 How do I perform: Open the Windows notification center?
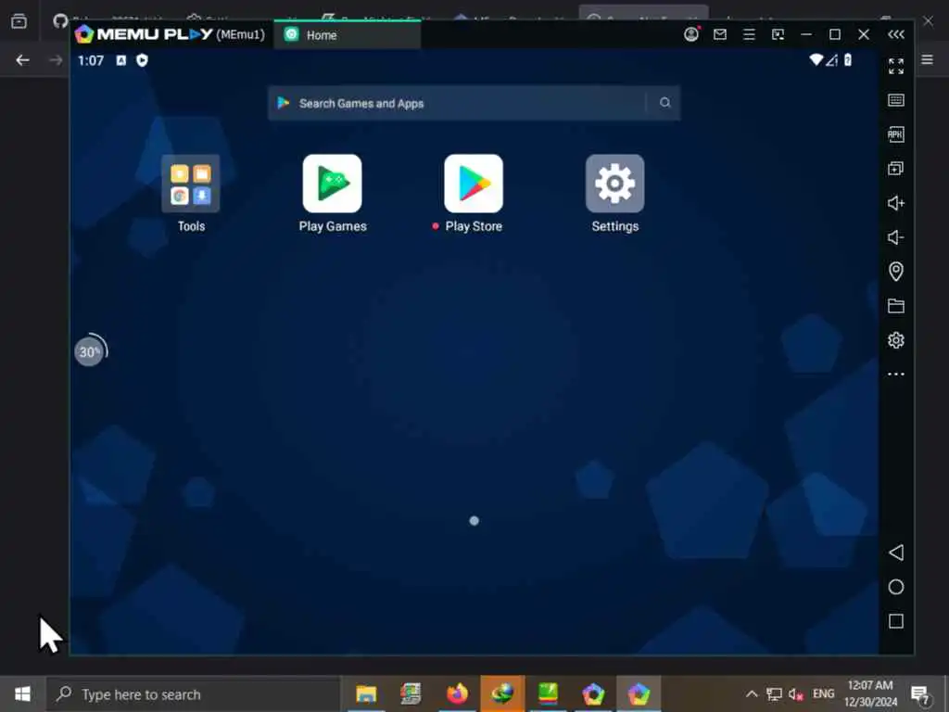click(920, 693)
